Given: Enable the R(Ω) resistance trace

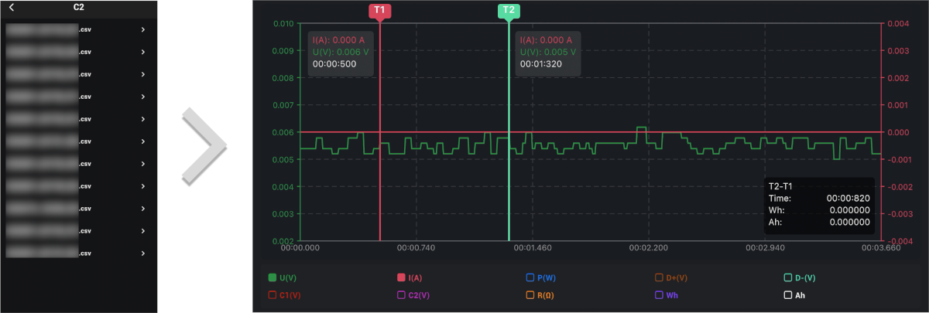Looking at the screenshot, I should tap(530, 294).
